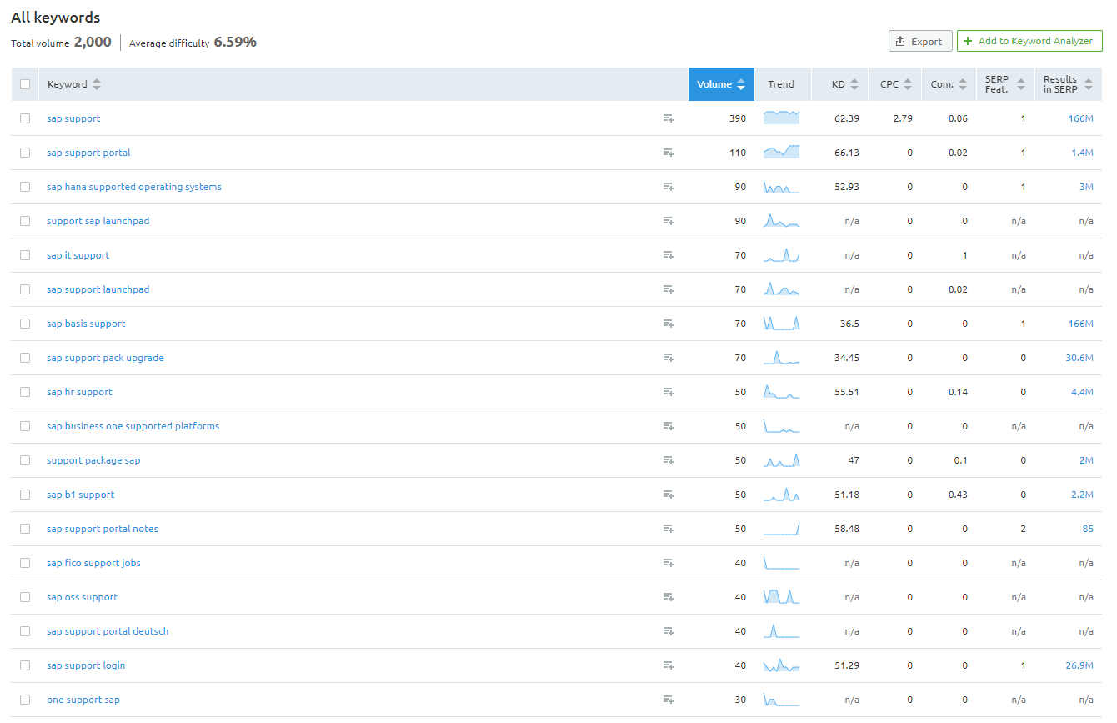This screenshot has height=723, width=1117.
Task: Add 'support package sap' to list icon
Action: click(668, 460)
